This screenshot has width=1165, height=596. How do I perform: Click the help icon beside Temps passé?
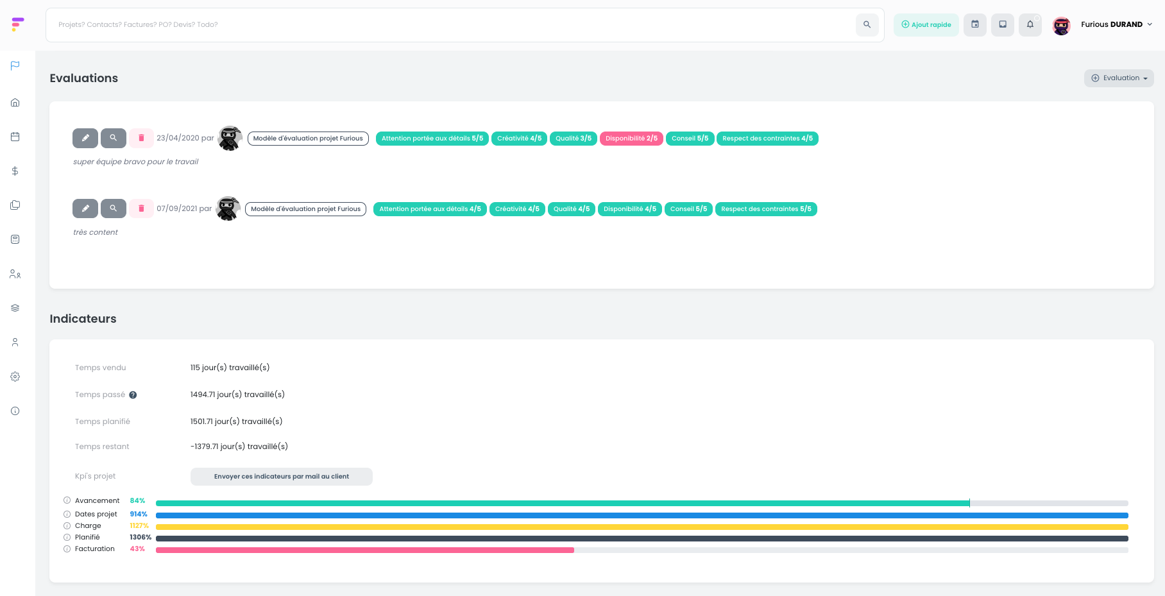coord(133,395)
